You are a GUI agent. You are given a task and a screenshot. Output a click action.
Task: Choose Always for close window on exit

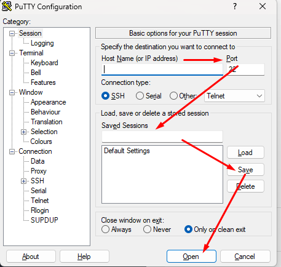pos(105,229)
